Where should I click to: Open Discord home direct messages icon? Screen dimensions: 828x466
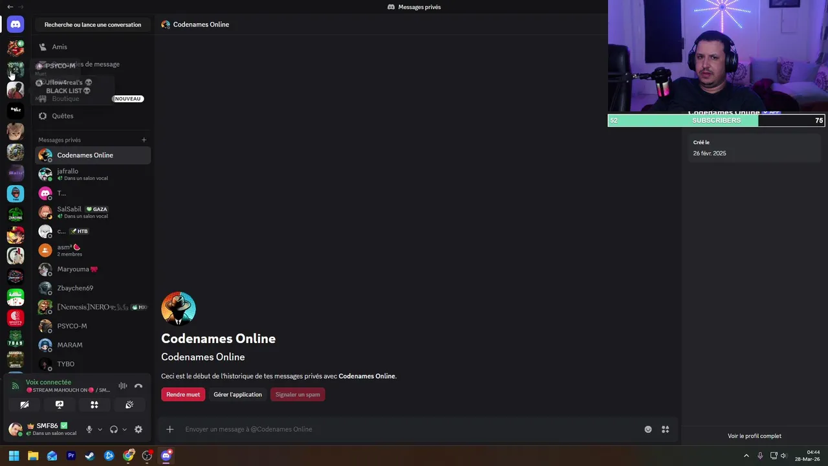(16, 25)
